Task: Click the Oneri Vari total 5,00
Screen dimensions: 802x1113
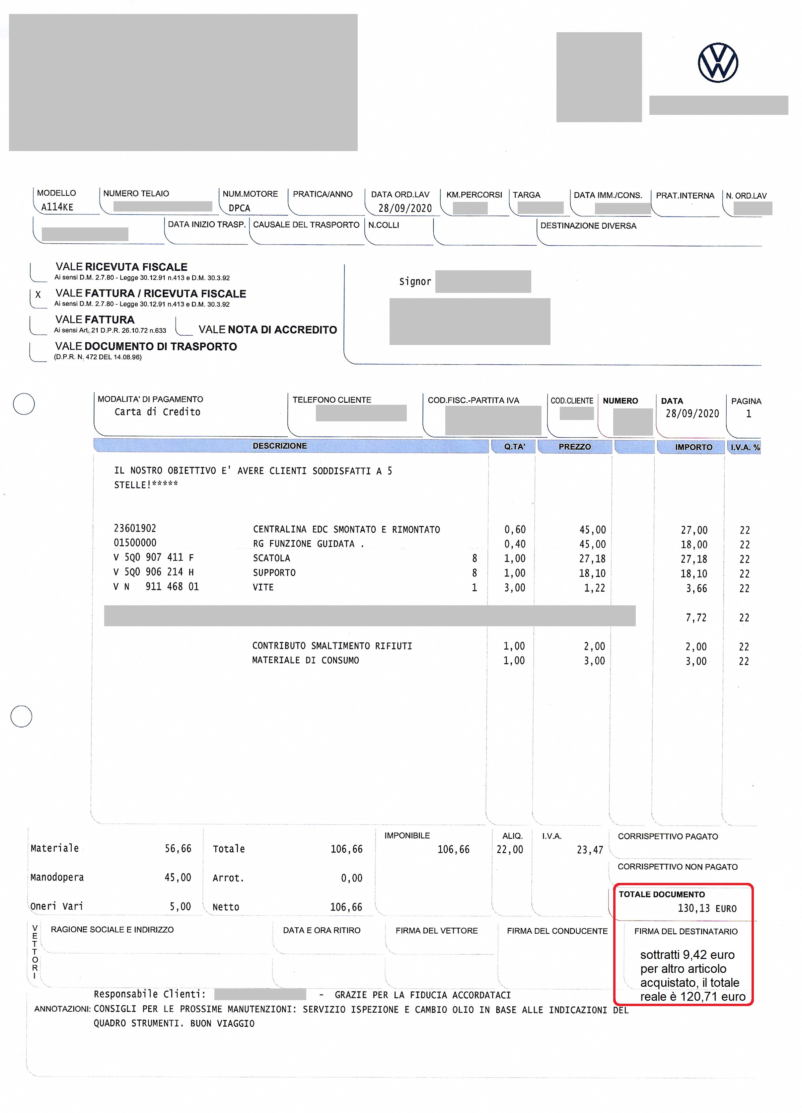Action: point(180,906)
